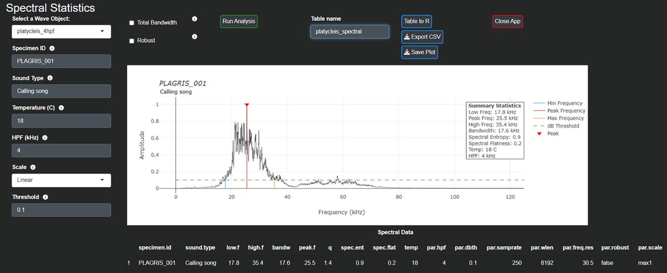Image resolution: width=667 pixels, height=273 pixels.
Task: Open the Scale dropdown set to Linear
Action: click(61, 180)
